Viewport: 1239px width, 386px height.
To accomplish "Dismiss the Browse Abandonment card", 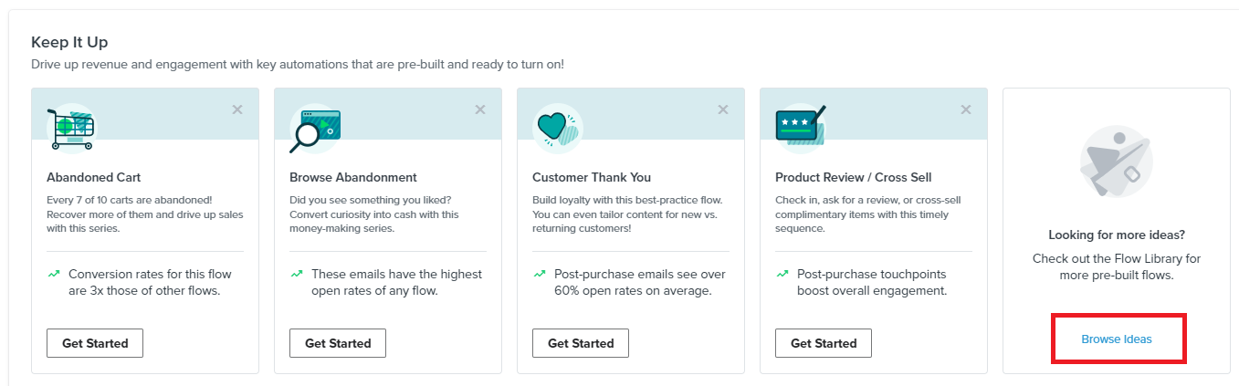I will [x=480, y=110].
